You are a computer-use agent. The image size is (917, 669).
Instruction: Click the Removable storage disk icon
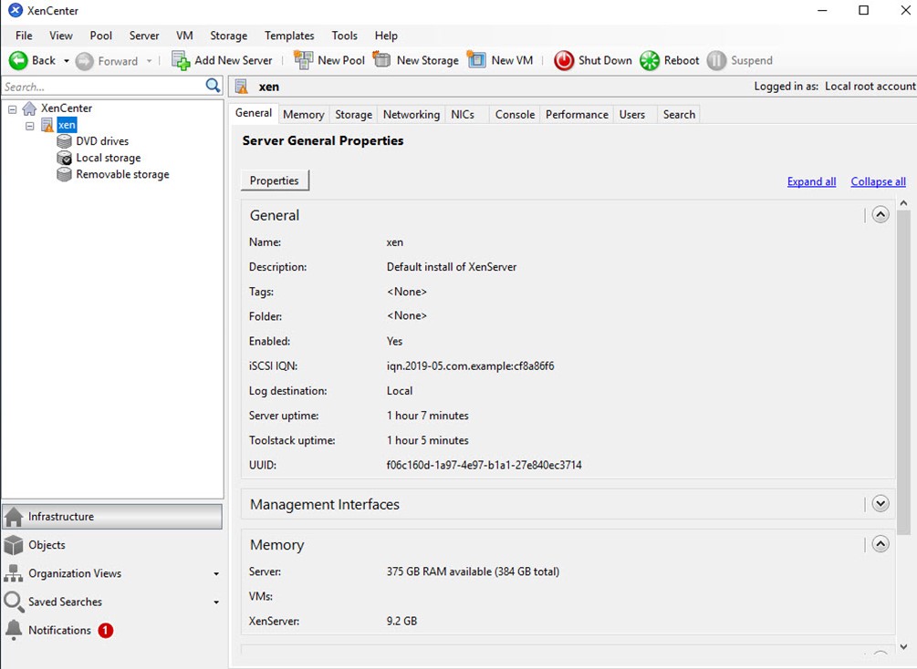click(x=65, y=175)
